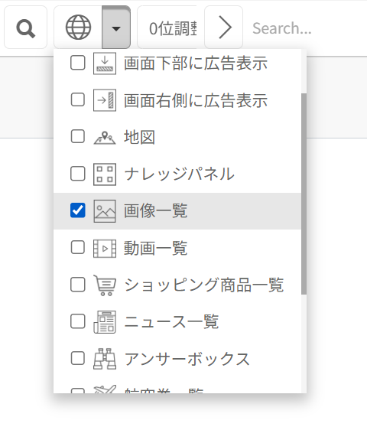Click the picture icon for 画像一覧
The width and height of the screenshot is (367, 430).
point(105,211)
